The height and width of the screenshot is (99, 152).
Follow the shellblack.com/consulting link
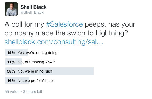tap(54, 42)
